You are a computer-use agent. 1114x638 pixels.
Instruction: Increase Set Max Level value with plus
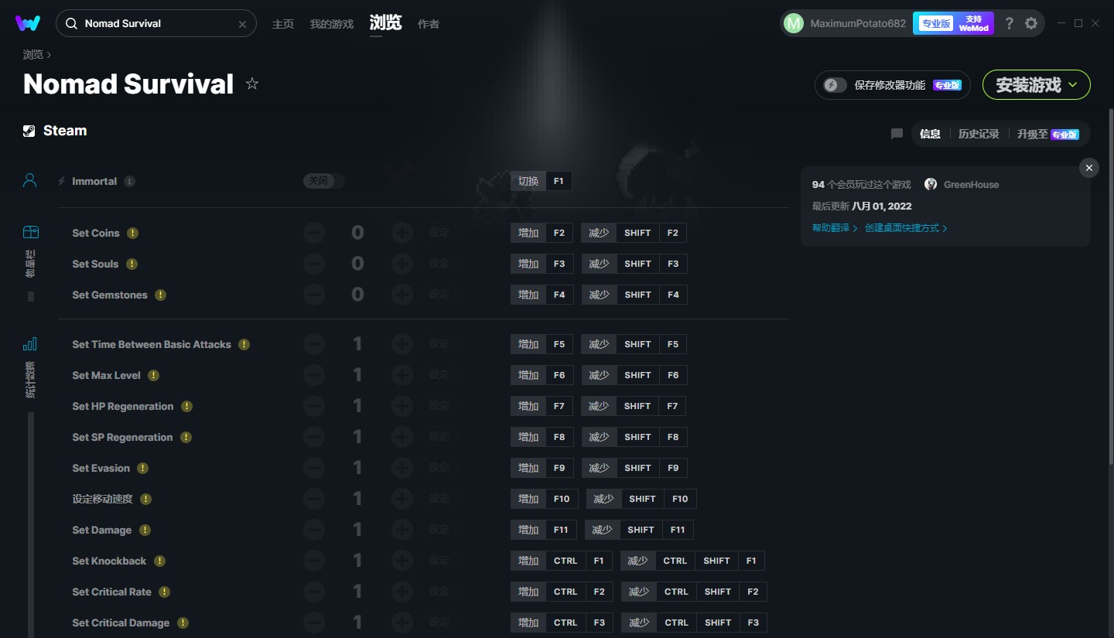(x=402, y=375)
